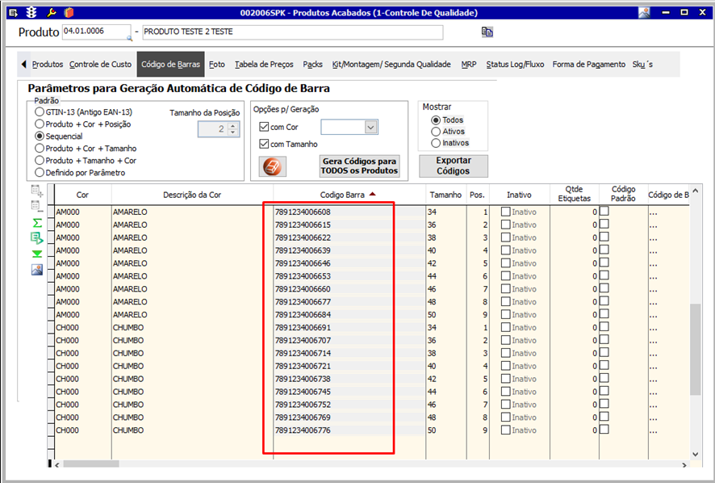
Task: Click the icon right of product description
Action: [x=487, y=32]
